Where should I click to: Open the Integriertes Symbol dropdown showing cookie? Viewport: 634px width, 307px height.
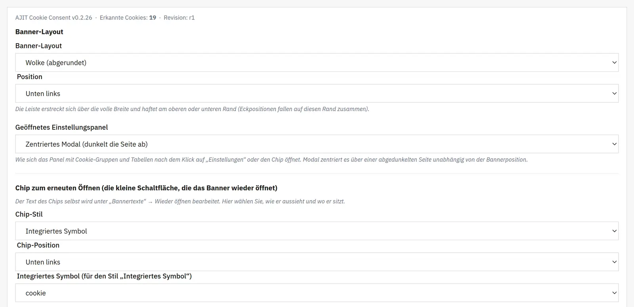click(317, 293)
